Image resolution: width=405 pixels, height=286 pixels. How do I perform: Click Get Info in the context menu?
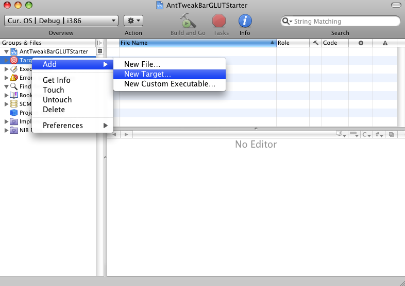(57, 80)
